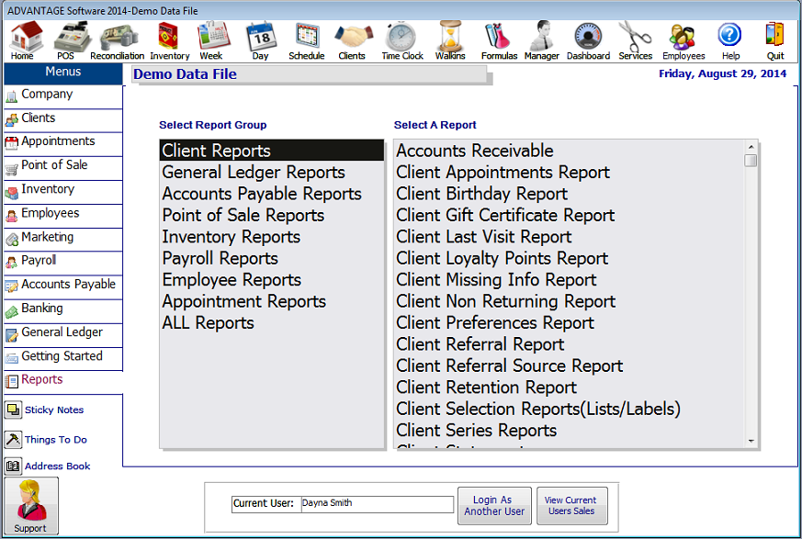Select the Reports side menu

point(62,381)
